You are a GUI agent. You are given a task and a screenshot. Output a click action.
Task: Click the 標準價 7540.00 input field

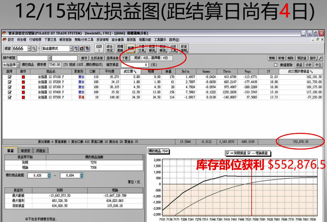pos(55,65)
